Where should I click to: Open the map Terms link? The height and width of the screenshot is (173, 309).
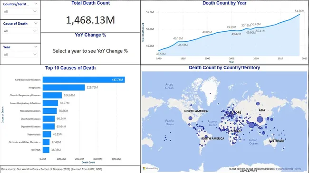click(x=298, y=169)
